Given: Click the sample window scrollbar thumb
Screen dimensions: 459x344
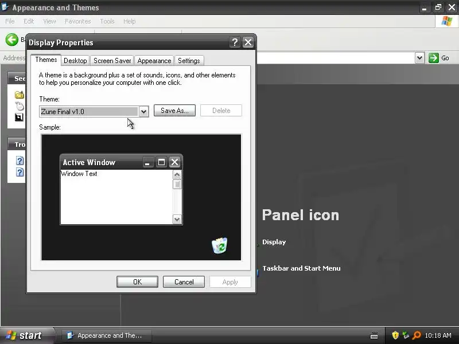Looking at the screenshot, I should click(177, 184).
